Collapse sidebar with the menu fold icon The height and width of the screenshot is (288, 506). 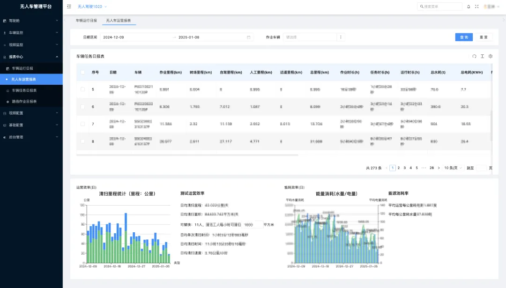(x=69, y=7)
